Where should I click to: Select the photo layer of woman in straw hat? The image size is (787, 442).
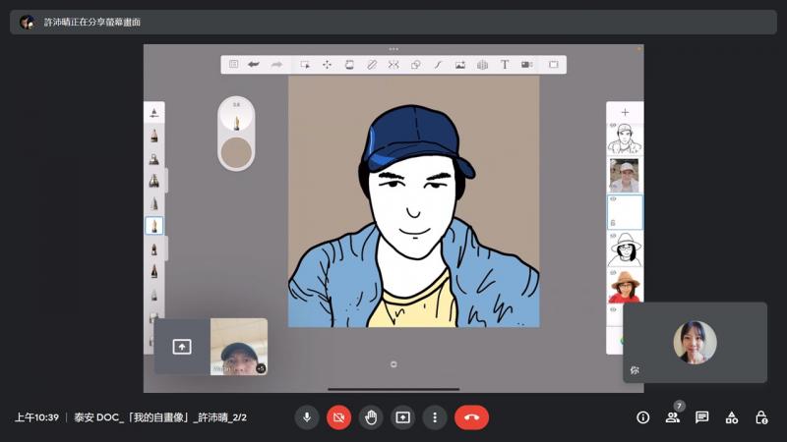coord(625,287)
